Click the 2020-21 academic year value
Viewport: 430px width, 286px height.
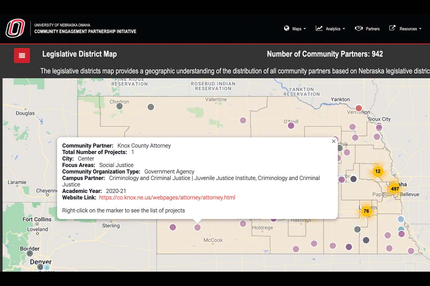[x=116, y=191]
